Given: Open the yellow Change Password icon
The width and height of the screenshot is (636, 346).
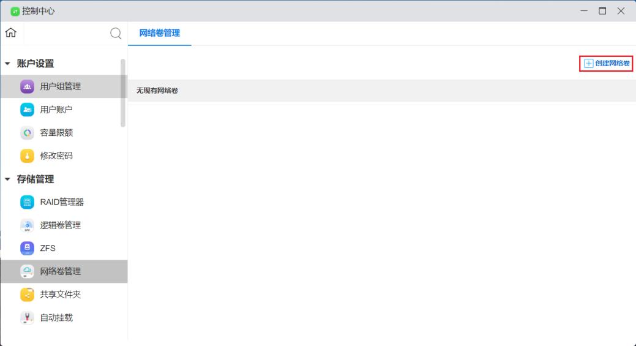Looking at the screenshot, I should (28, 156).
